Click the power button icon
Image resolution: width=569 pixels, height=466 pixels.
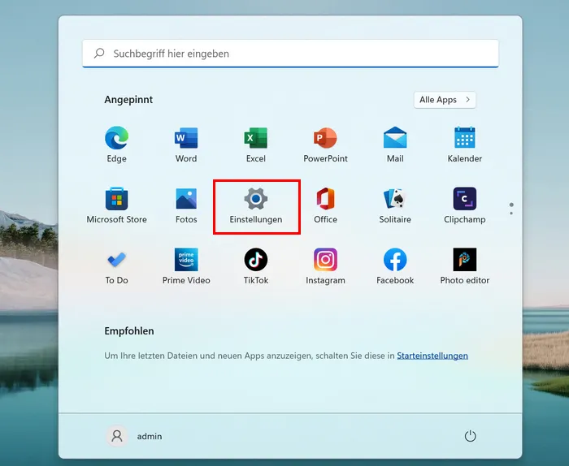click(x=471, y=436)
